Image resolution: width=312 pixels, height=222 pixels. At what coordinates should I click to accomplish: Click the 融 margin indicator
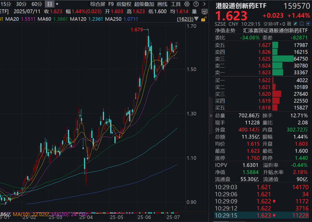pos(290,24)
